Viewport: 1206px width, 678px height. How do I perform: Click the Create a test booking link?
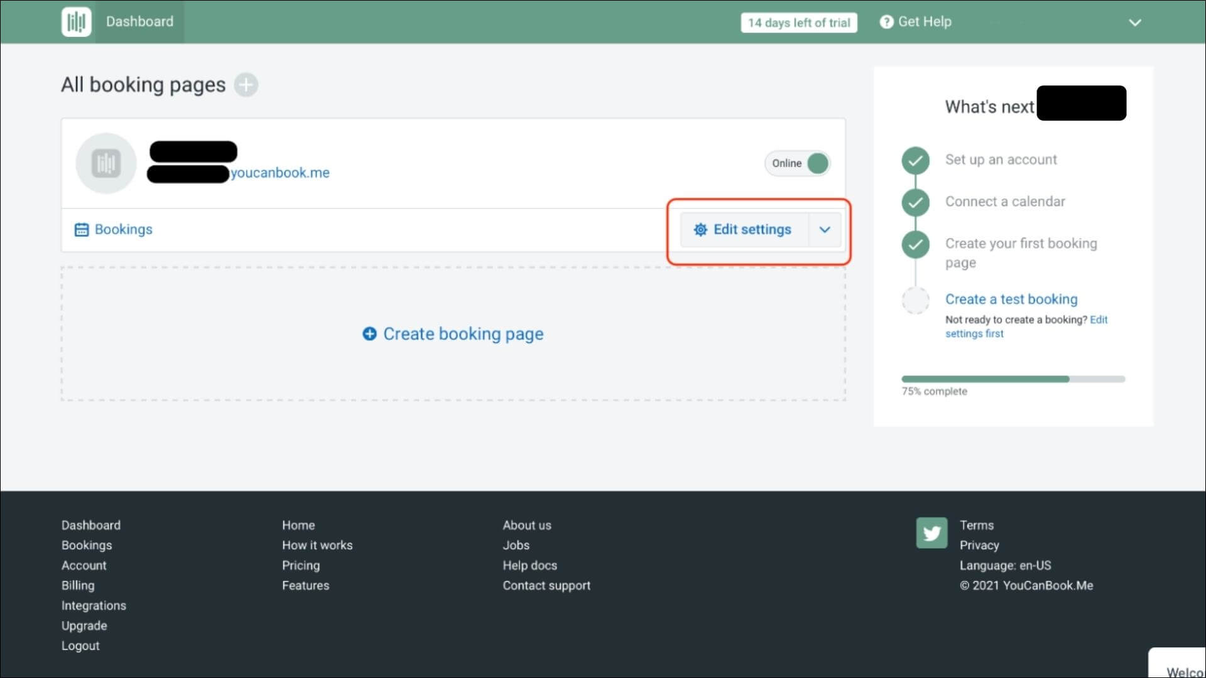coord(1011,299)
